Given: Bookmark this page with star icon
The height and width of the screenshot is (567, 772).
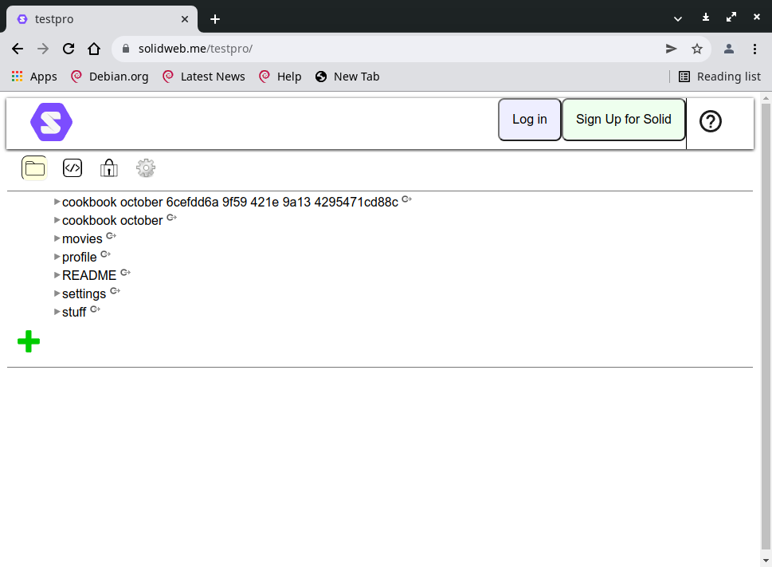Looking at the screenshot, I should tap(697, 49).
